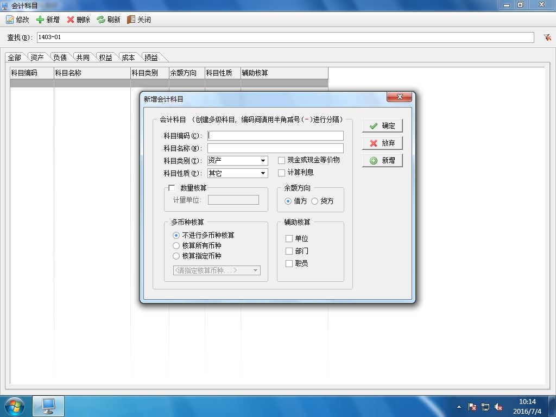This screenshot has height=417, width=556.
Task: Open the Windows Start orb
Action: tap(14, 406)
